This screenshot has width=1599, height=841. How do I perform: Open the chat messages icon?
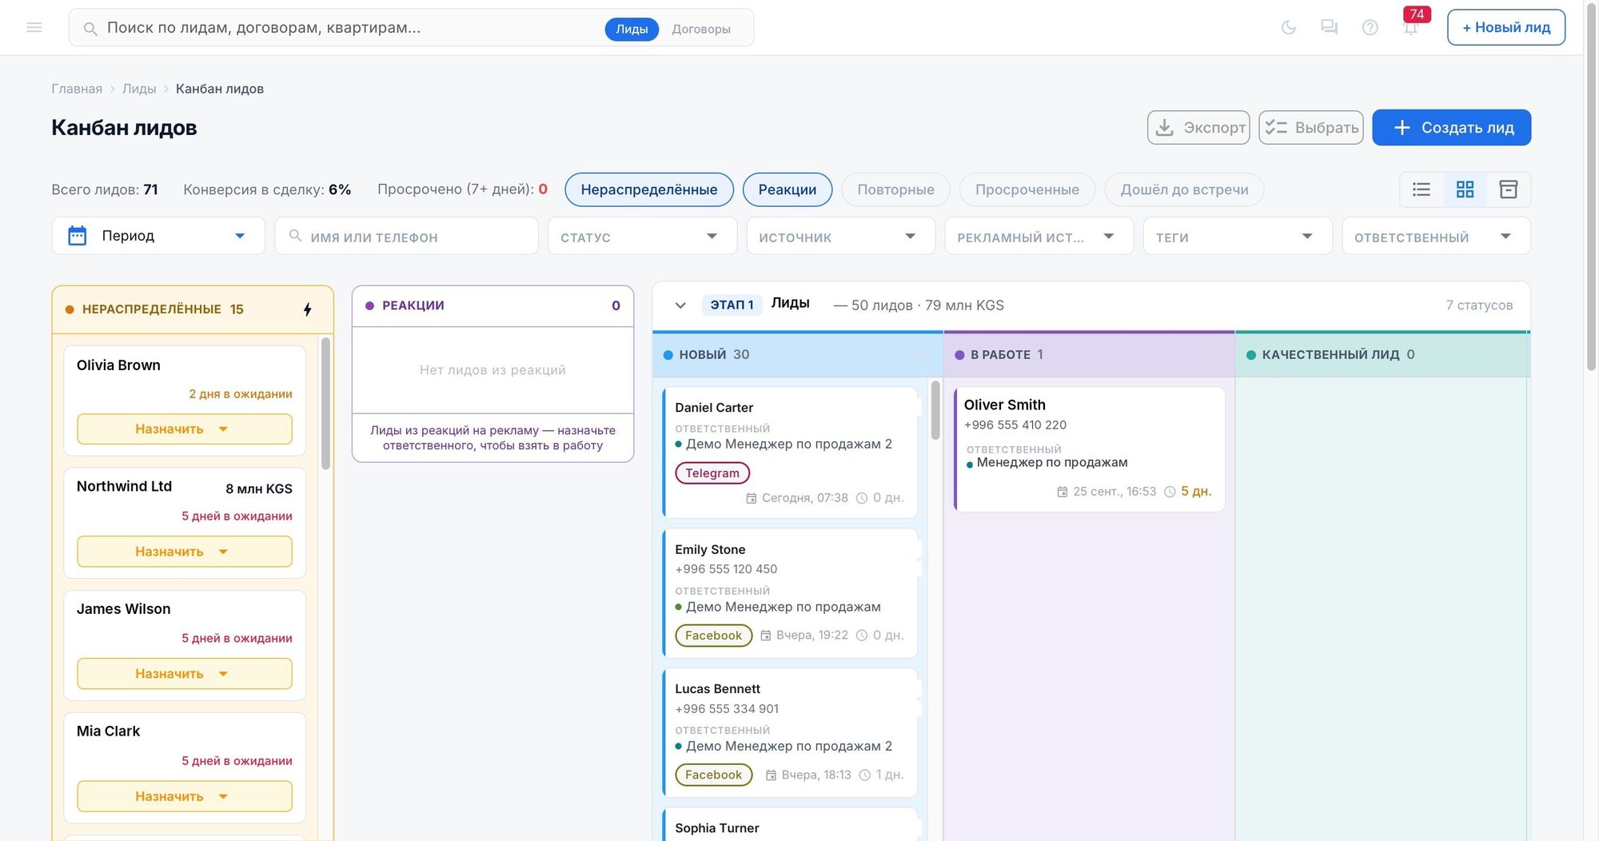coord(1330,28)
